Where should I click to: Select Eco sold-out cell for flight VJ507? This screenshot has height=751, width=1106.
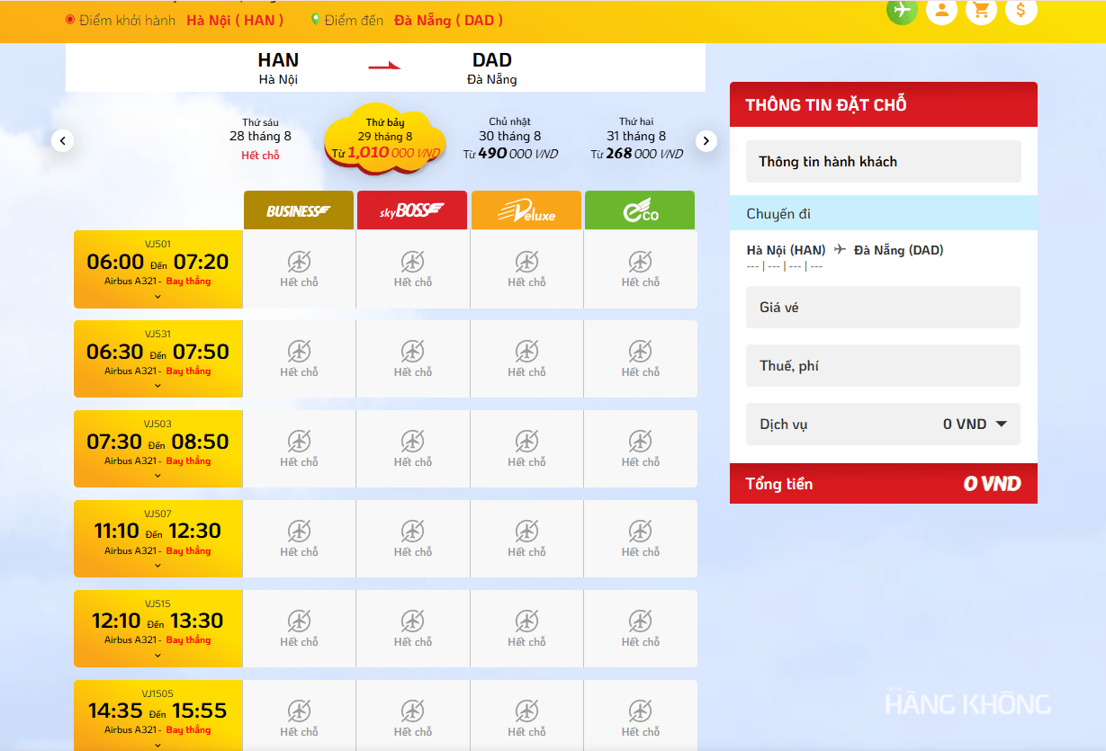[641, 539]
